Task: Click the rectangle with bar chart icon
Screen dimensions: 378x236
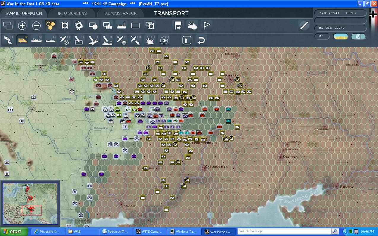Action: pos(107,26)
